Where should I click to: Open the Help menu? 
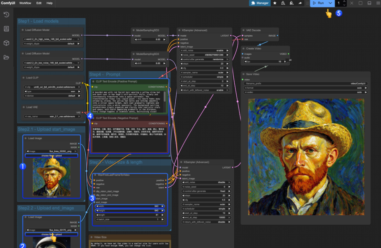49,3
